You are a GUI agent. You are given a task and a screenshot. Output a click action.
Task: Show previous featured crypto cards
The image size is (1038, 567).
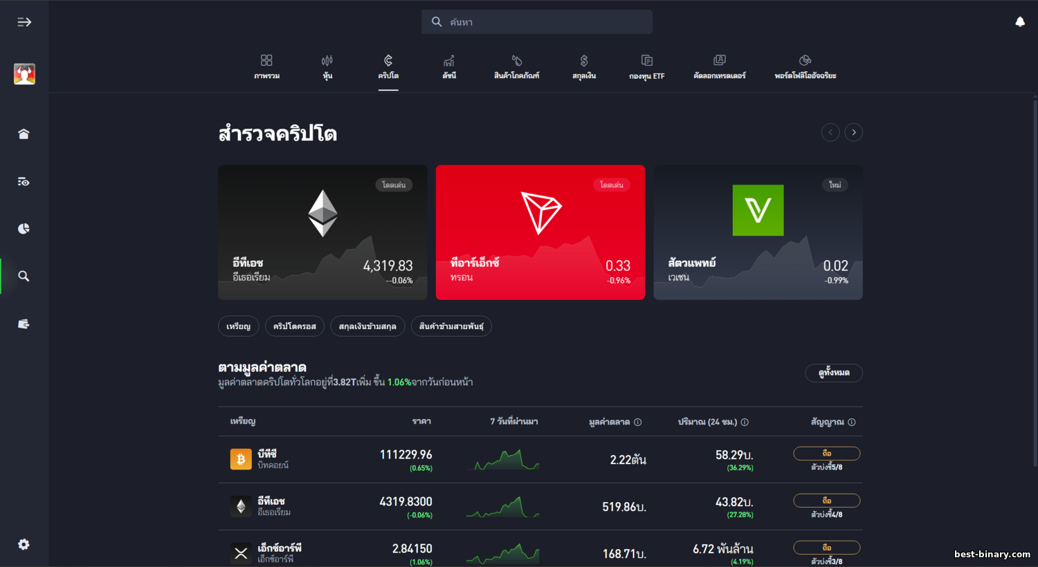pos(830,132)
